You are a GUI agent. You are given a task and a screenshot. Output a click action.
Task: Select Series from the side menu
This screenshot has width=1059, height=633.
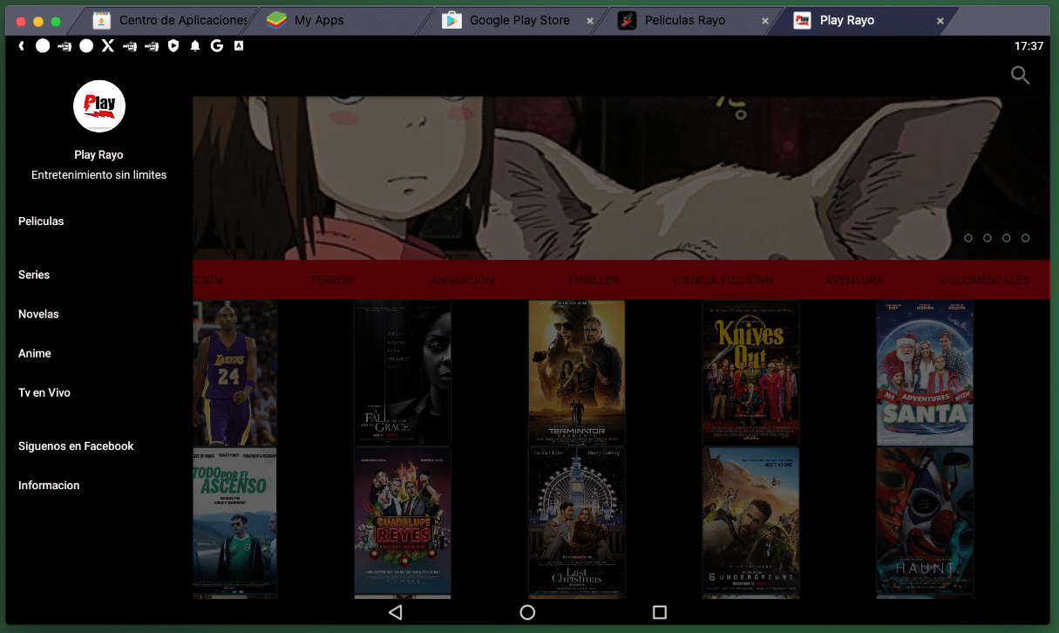click(x=34, y=275)
